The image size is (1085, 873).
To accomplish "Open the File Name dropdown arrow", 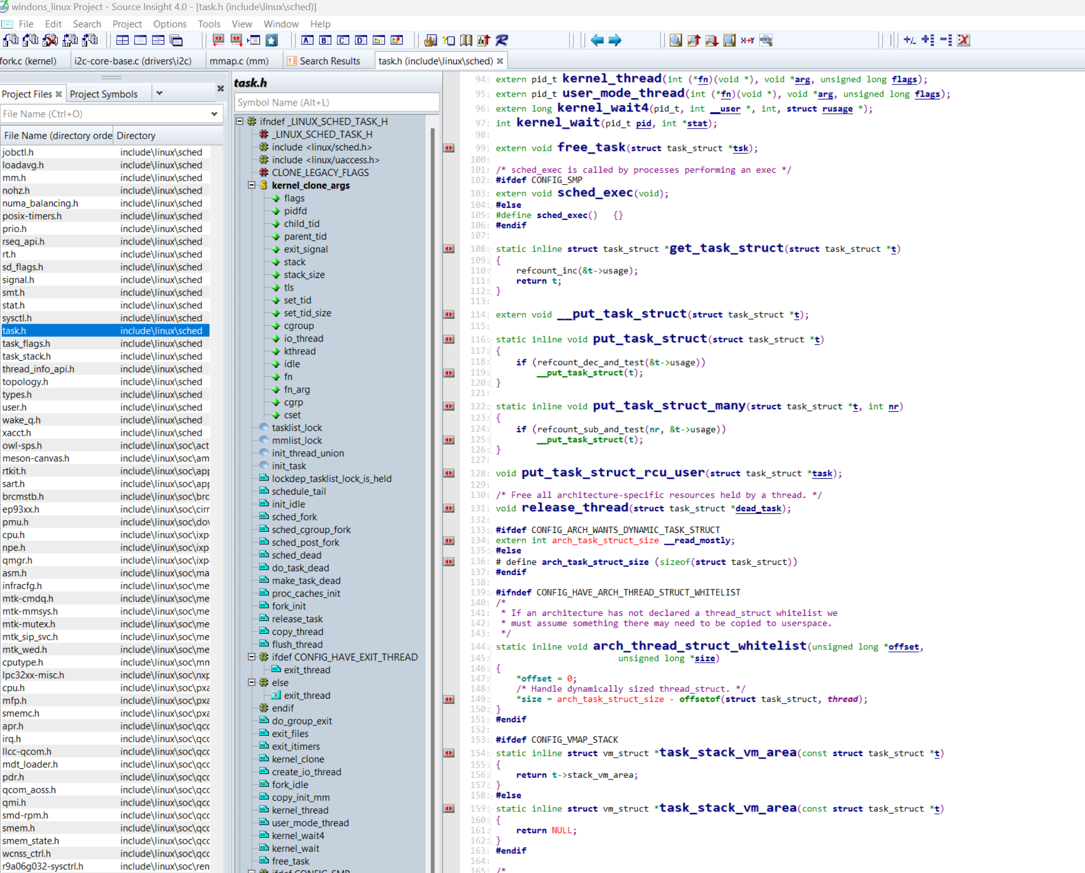I will (214, 114).
